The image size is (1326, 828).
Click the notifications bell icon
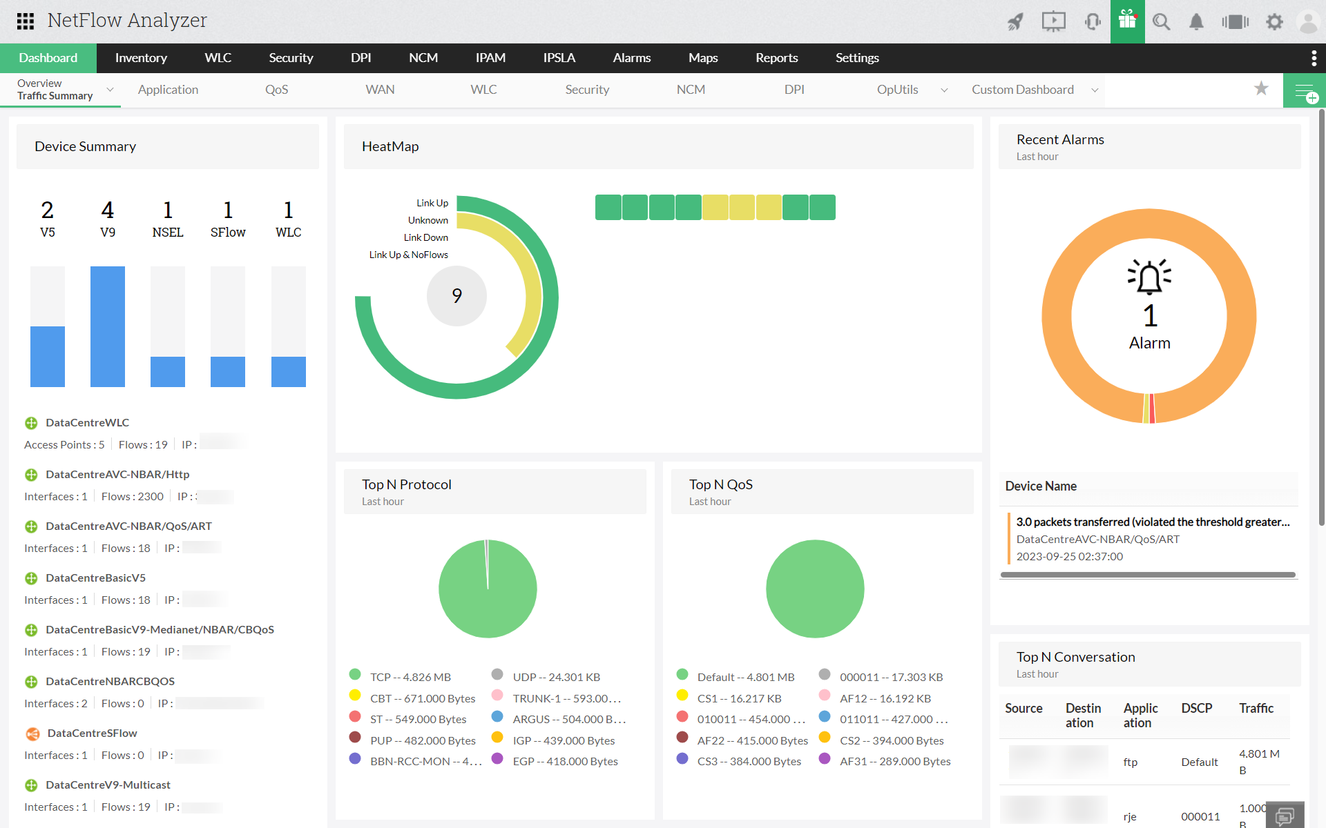1194,21
